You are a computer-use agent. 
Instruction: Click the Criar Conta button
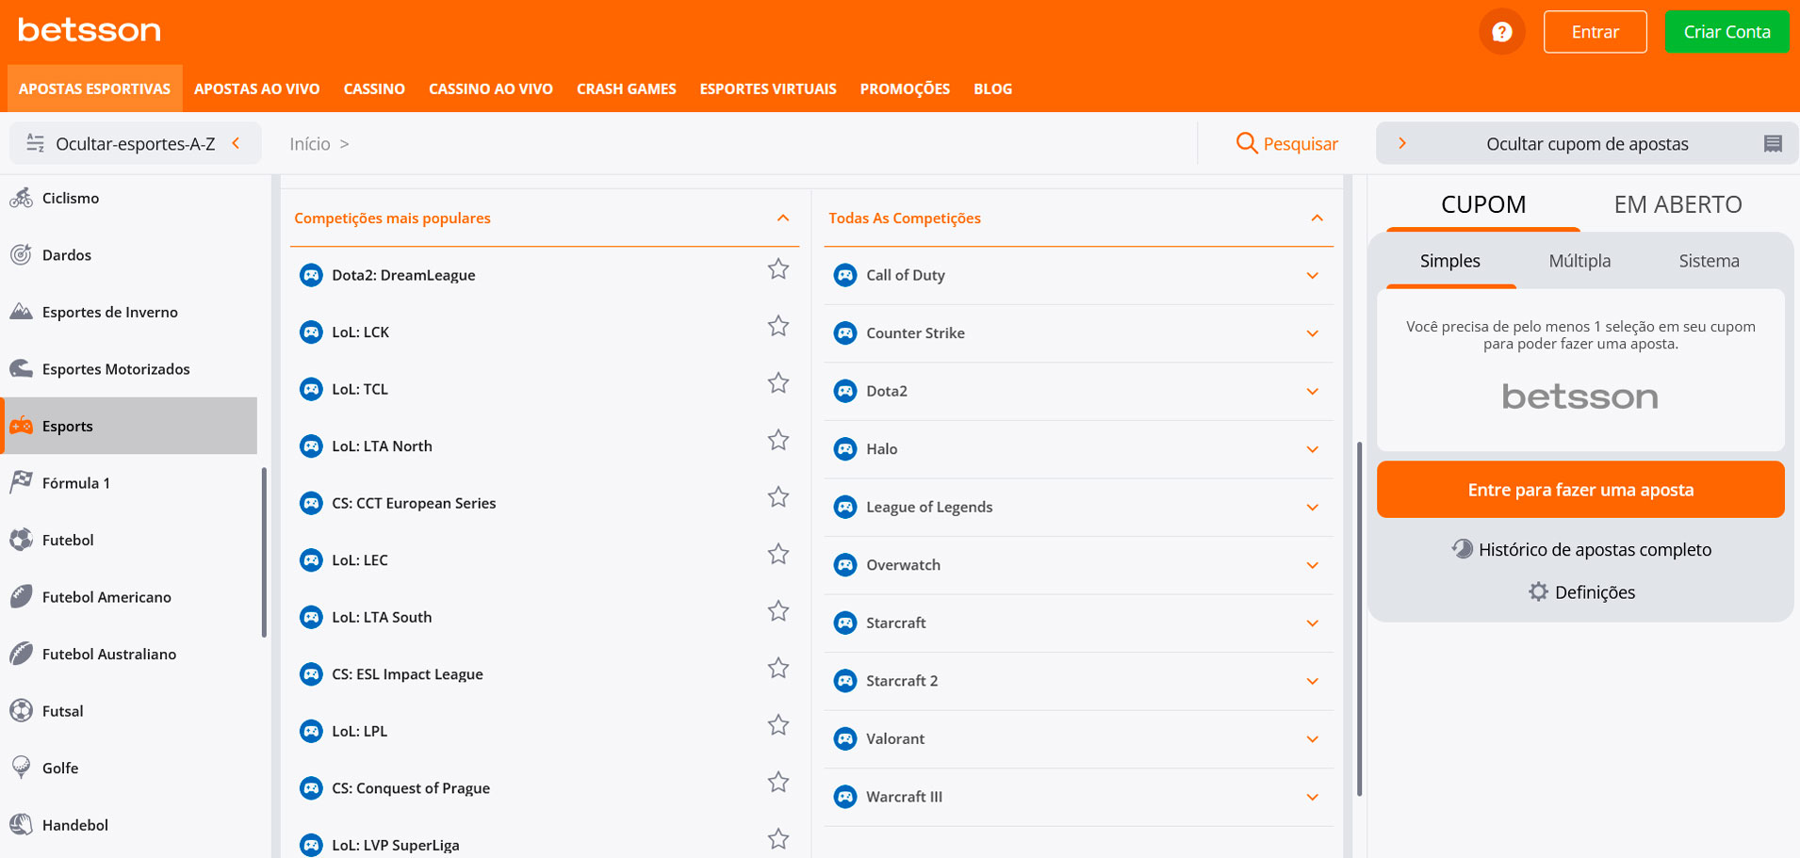1727,32
